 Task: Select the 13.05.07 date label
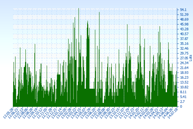point(81,113)
